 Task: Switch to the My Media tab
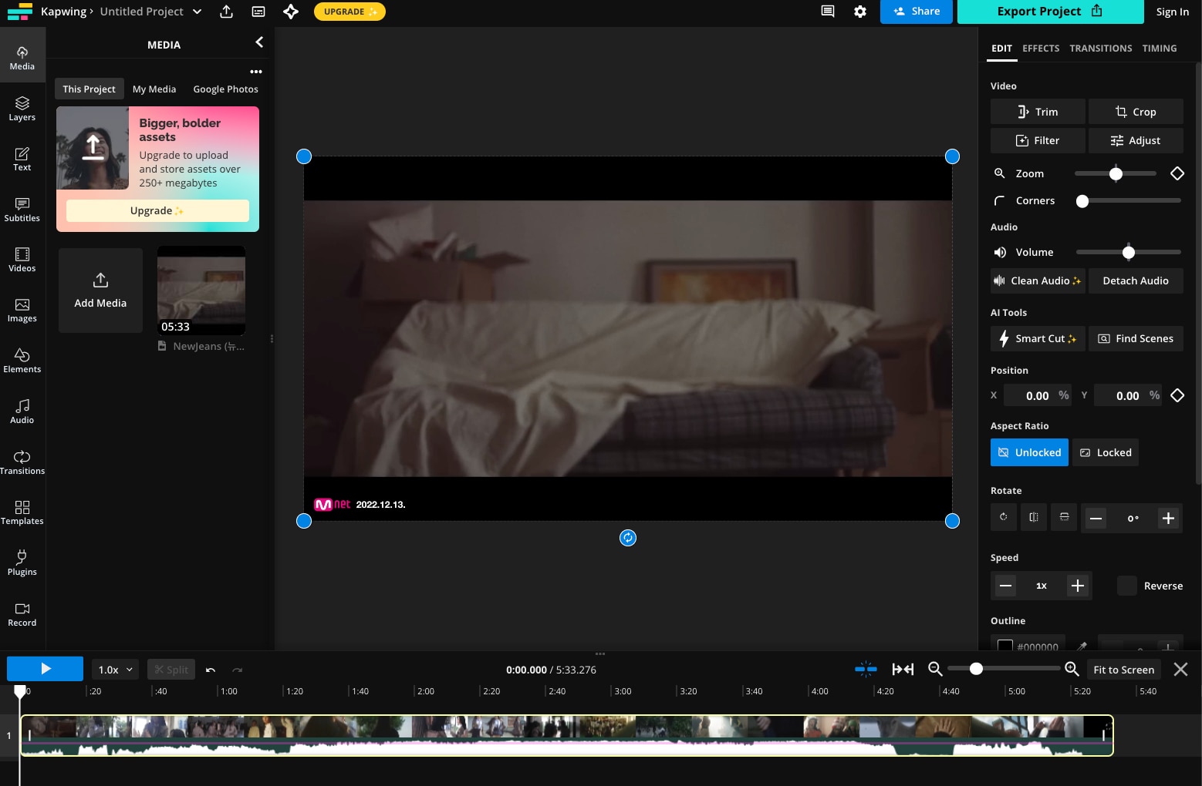[154, 89]
